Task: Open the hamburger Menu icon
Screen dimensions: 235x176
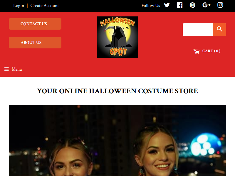Action: [x=6, y=69]
